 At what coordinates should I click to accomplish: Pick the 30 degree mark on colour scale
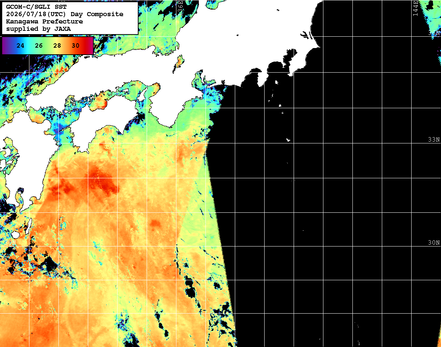[x=75, y=46]
